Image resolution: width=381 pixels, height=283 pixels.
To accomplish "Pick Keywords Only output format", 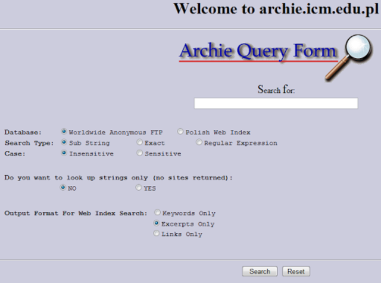I will [157, 213].
